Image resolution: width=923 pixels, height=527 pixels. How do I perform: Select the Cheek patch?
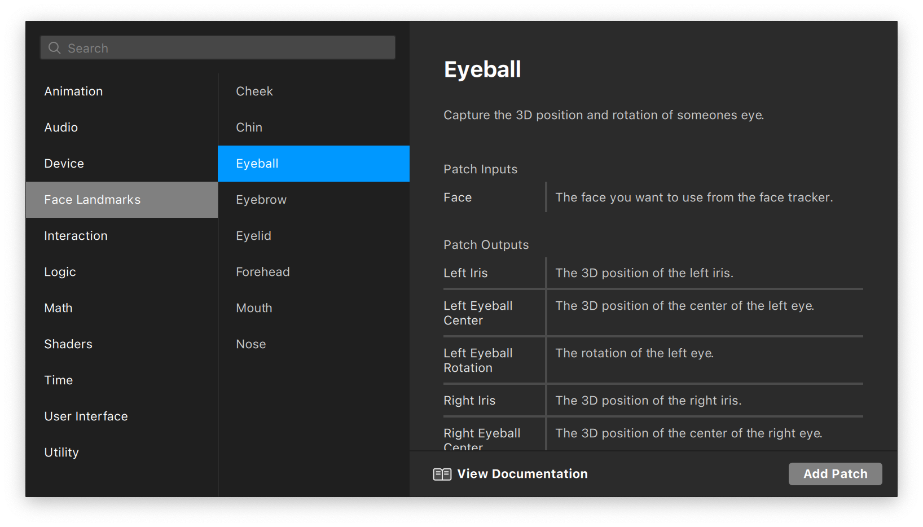click(x=254, y=91)
